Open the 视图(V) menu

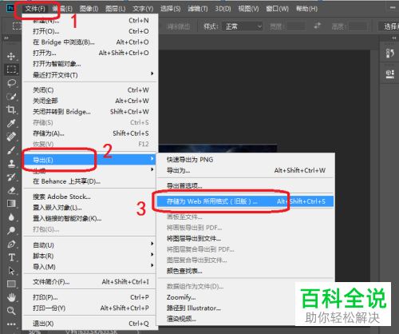(248, 9)
